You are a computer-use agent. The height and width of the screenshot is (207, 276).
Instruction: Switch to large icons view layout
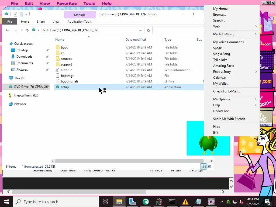pyautogui.click(x=209, y=166)
